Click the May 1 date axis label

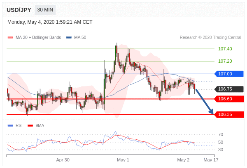123,160
